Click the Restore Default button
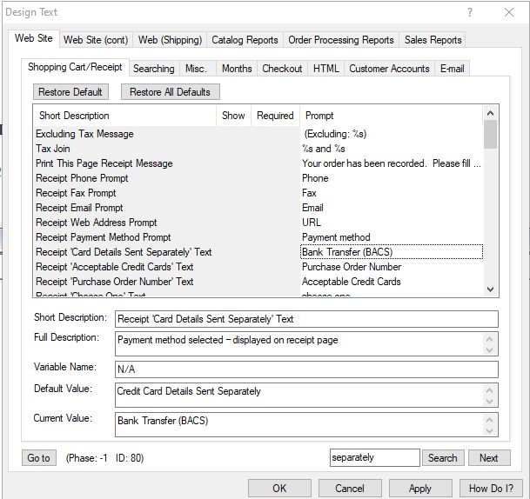The width and height of the screenshot is (530, 499). [70, 91]
